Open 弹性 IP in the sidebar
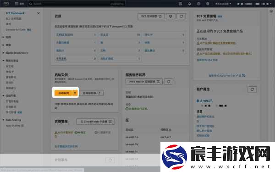275x172 pixels. pos(10,72)
